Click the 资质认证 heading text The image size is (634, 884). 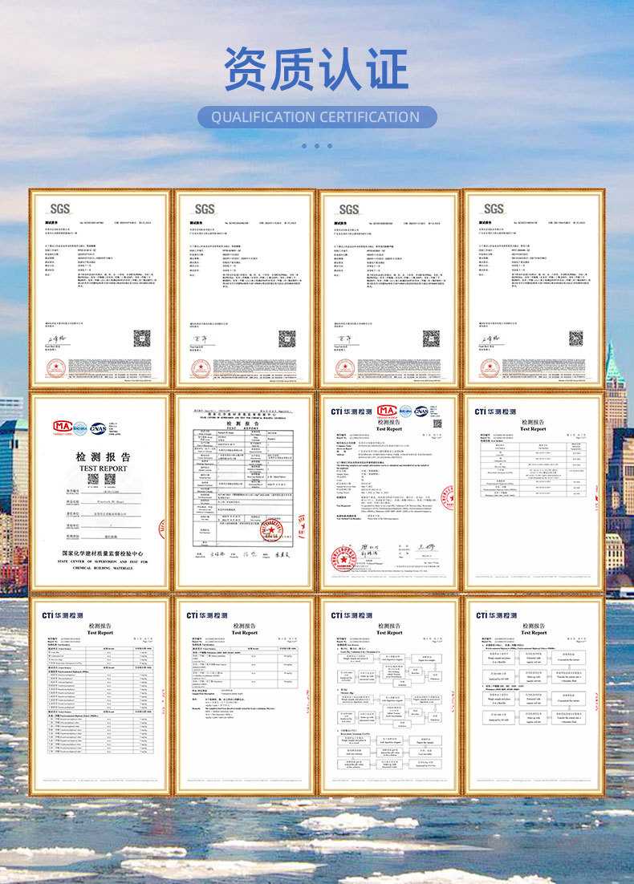316,69
